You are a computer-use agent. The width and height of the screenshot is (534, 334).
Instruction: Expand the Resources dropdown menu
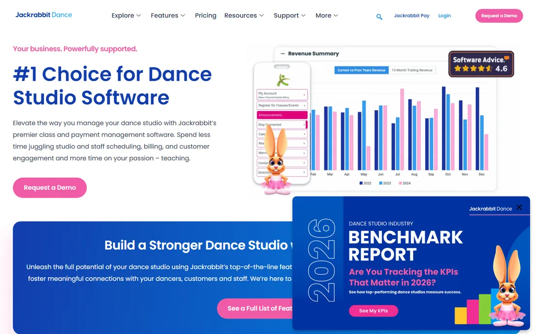tap(244, 16)
